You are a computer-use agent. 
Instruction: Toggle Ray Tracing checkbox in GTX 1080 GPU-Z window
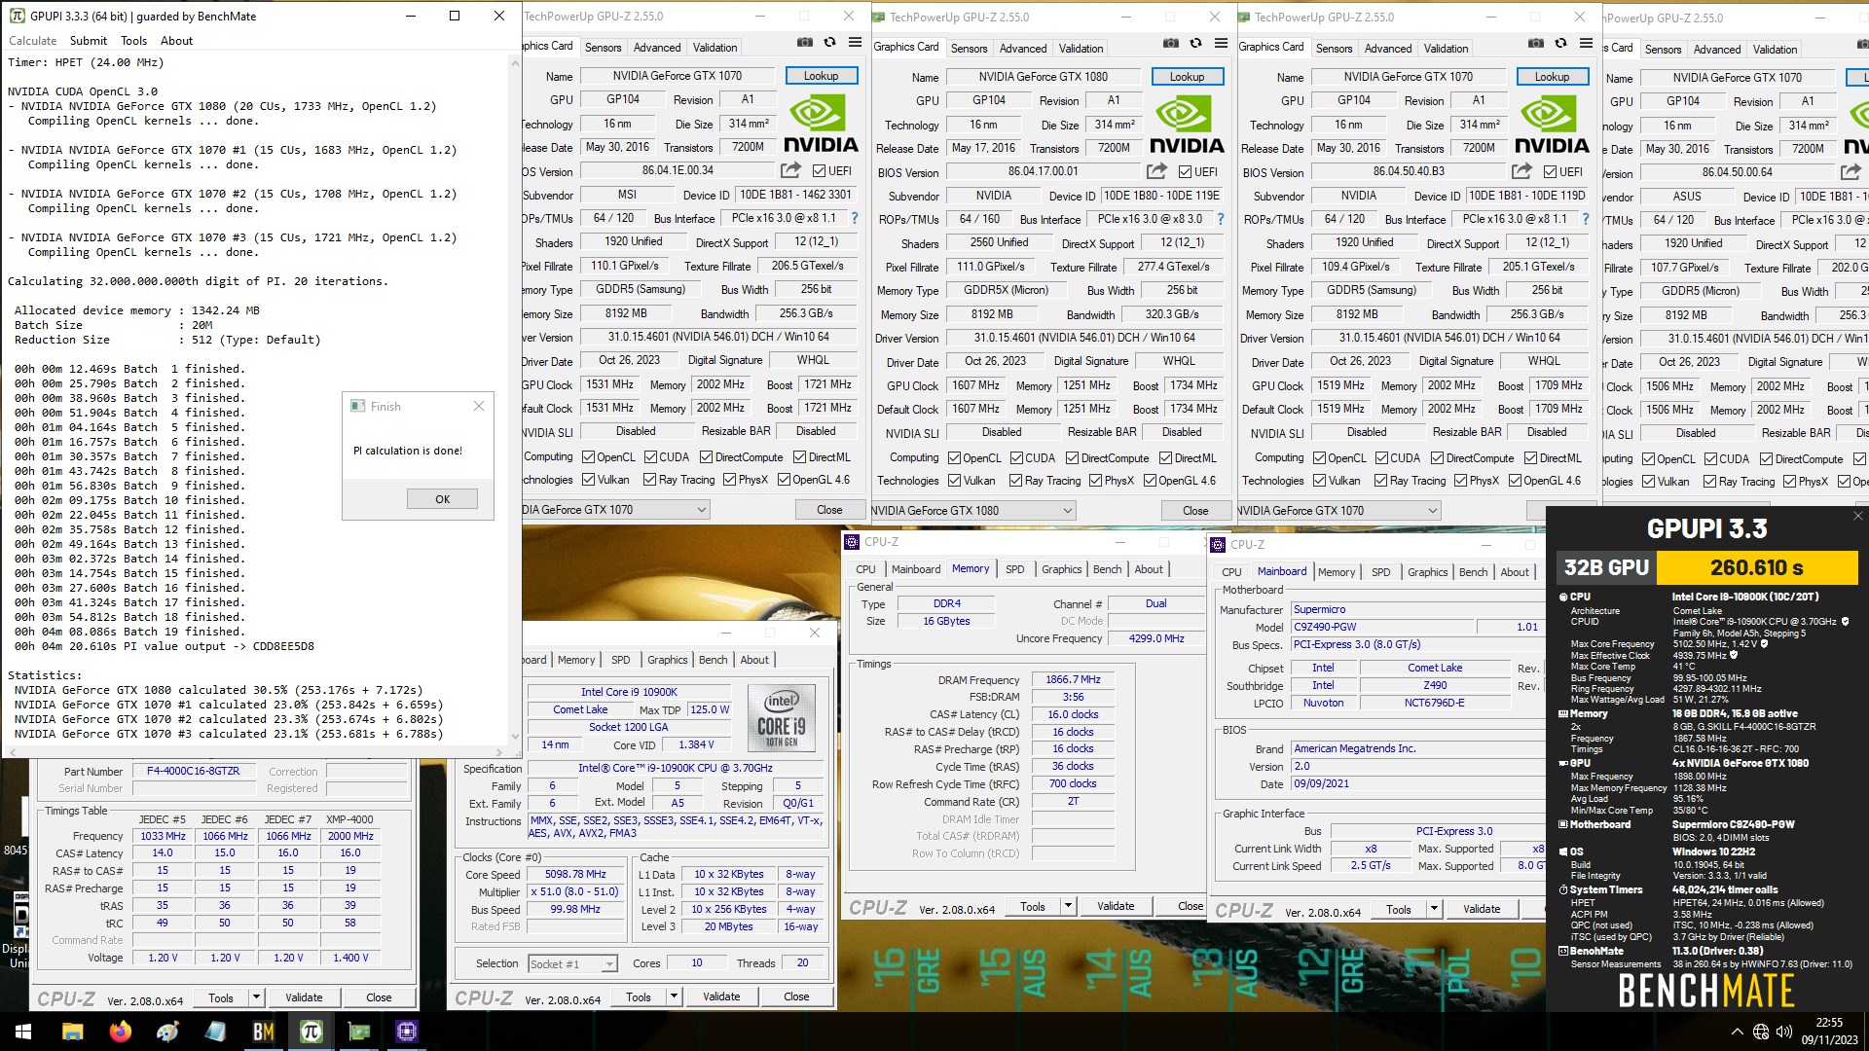coord(1015,481)
